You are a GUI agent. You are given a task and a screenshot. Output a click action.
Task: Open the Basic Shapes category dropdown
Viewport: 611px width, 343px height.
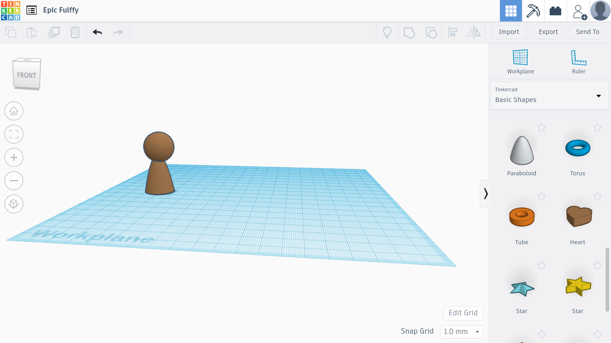(x=550, y=95)
